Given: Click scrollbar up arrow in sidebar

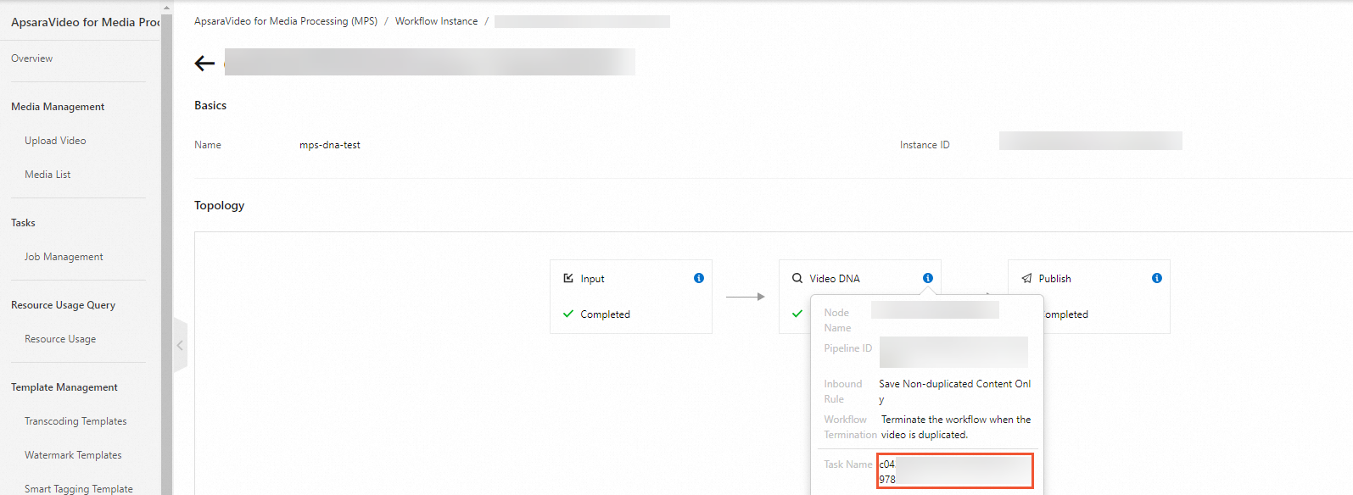Looking at the screenshot, I should pyautogui.click(x=166, y=7).
